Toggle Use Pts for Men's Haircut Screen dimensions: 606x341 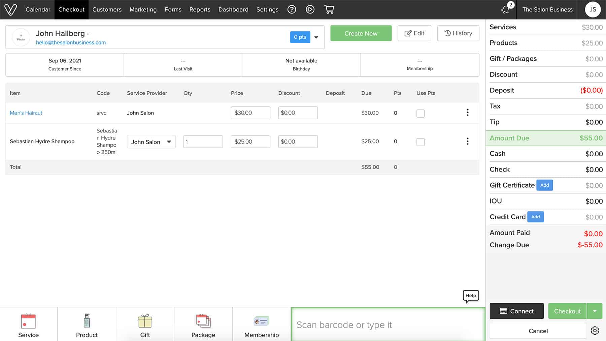pyautogui.click(x=420, y=113)
